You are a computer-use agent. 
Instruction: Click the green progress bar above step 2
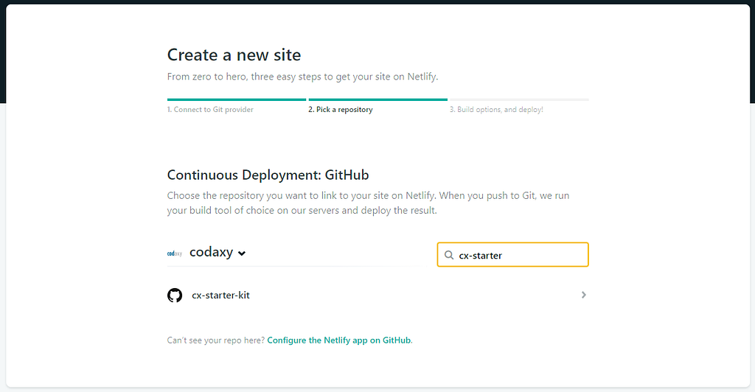pyautogui.click(x=378, y=99)
